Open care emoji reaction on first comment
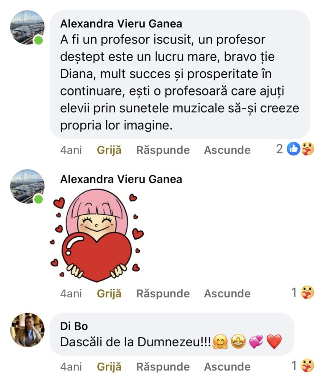Screen dimensions: 321x384 [308, 149]
